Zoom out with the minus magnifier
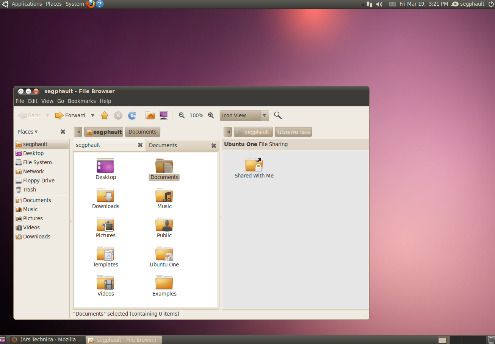The height and width of the screenshot is (344, 495). click(x=182, y=115)
